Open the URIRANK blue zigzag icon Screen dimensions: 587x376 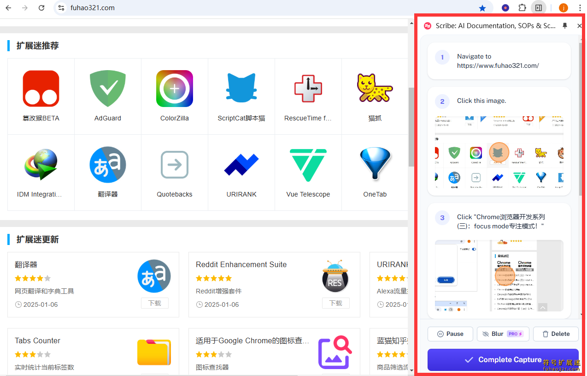click(241, 165)
